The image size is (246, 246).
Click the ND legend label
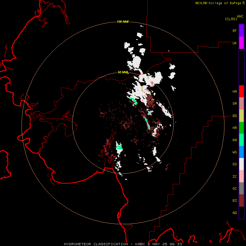235,213
